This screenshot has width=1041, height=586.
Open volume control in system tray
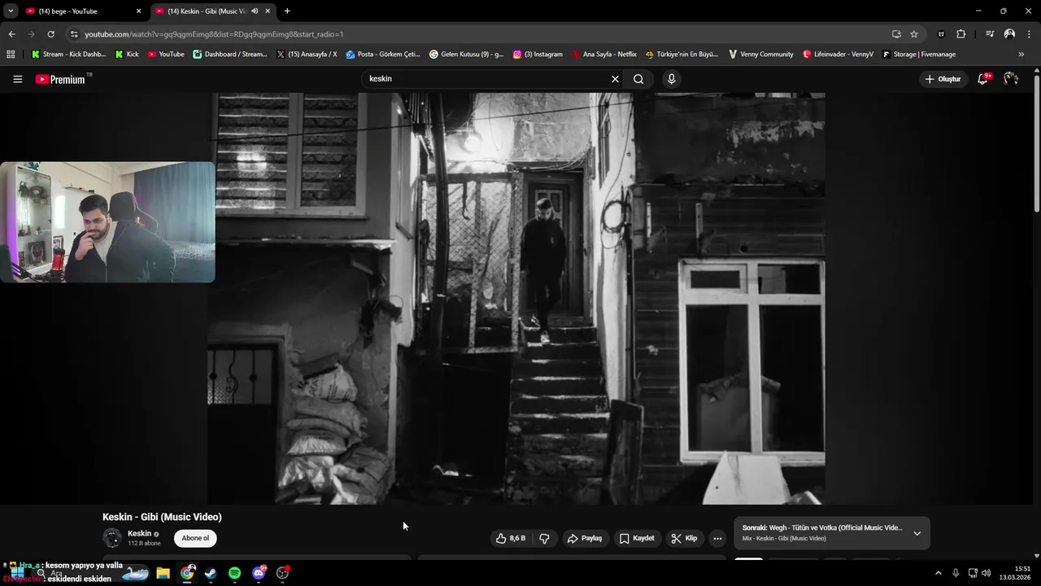pos(986,573)
